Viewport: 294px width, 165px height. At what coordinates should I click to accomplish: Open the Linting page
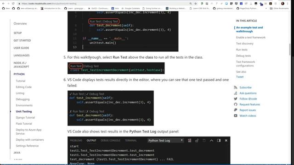tap(20, 93)
